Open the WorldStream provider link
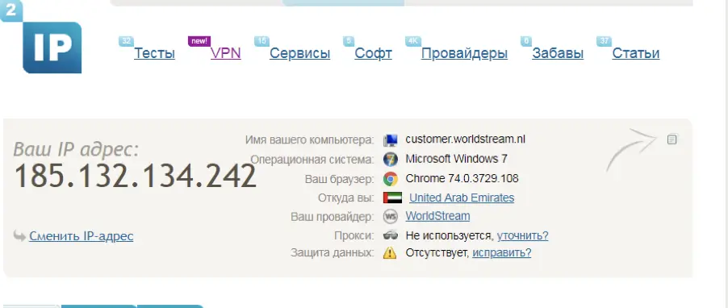The image size is (728, 308). [437, 216]
